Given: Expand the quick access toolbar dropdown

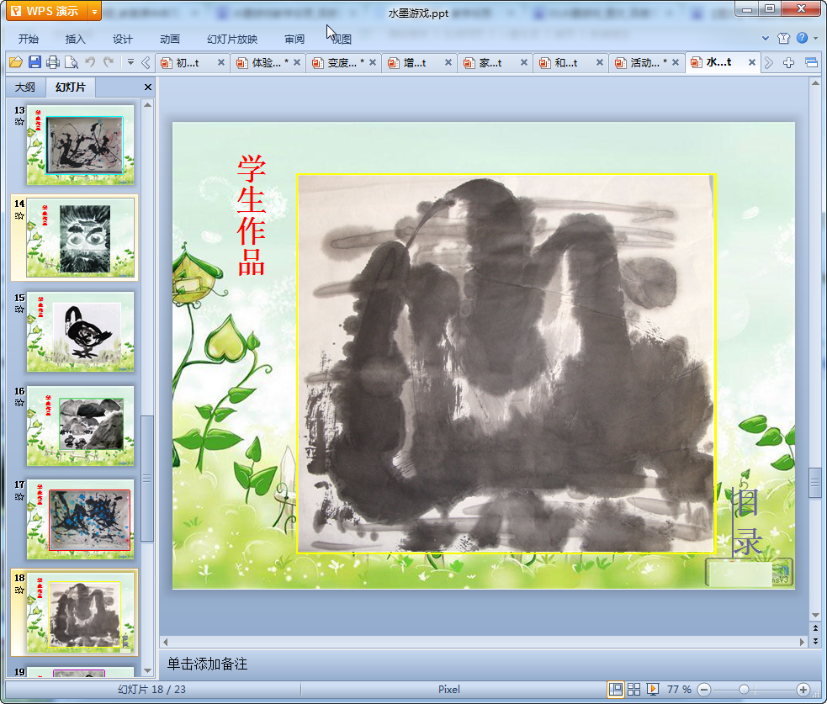Looking at the screenshot, I should 130,63.
